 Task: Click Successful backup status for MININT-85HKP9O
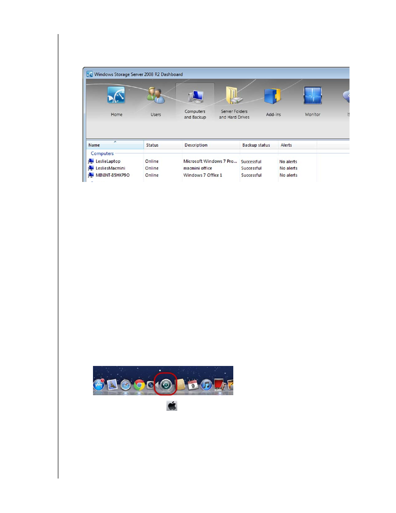pyautogui.click(x=251, y=175)
